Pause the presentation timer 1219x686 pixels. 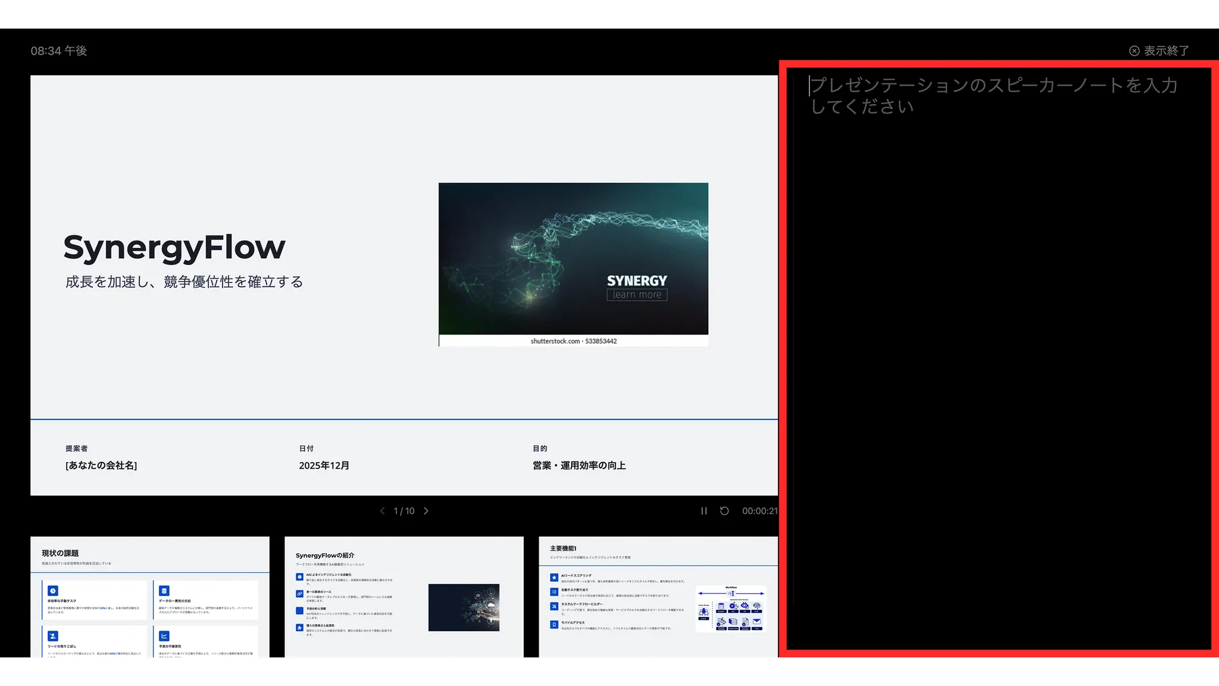click(704, 511)
